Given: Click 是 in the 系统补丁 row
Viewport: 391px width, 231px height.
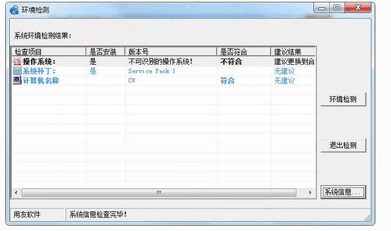Looking at the screenshot, I should point(93,71).
